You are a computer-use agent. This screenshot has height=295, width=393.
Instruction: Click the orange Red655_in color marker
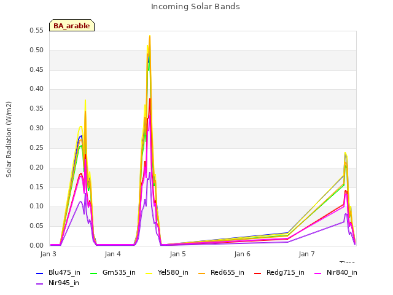click(201, 273)
